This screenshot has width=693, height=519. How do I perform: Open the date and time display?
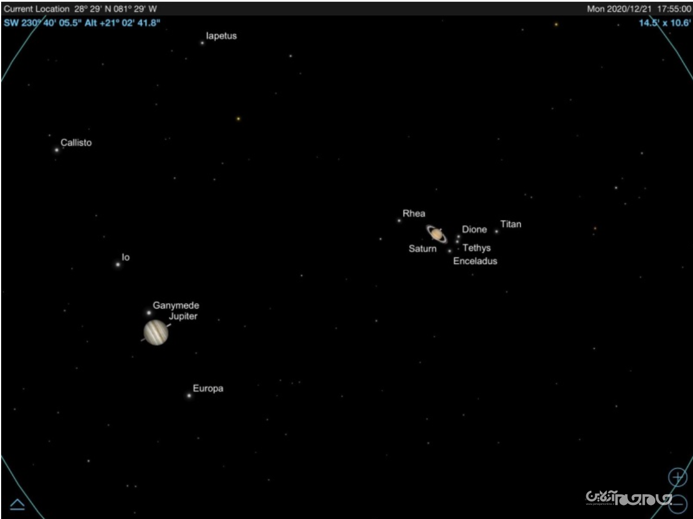(x=639, y=9)
